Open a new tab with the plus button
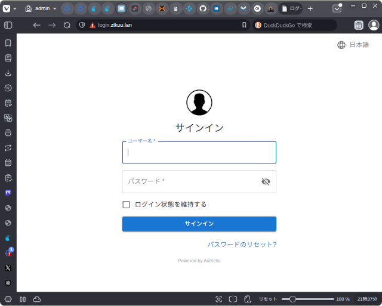 click(310, 8)
